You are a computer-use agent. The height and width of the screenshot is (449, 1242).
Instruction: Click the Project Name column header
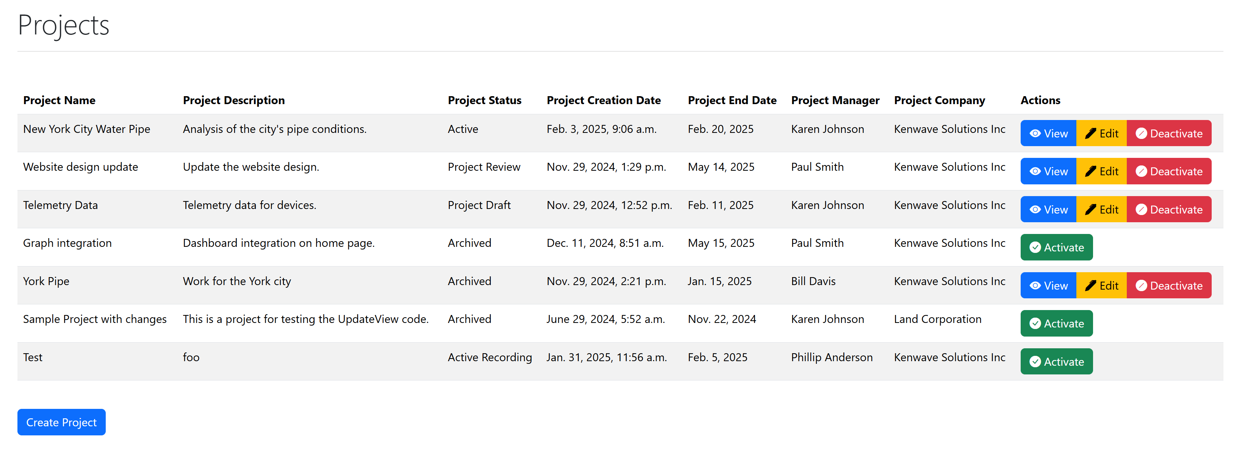pyautogui.click(x=59, y=100)
